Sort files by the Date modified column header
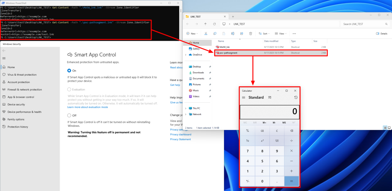Viewport: 392px width, 191px height. click(x=271, y=41)
